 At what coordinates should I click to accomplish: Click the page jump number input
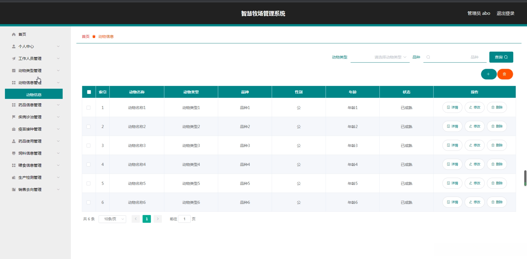click(x=184, y=219)
